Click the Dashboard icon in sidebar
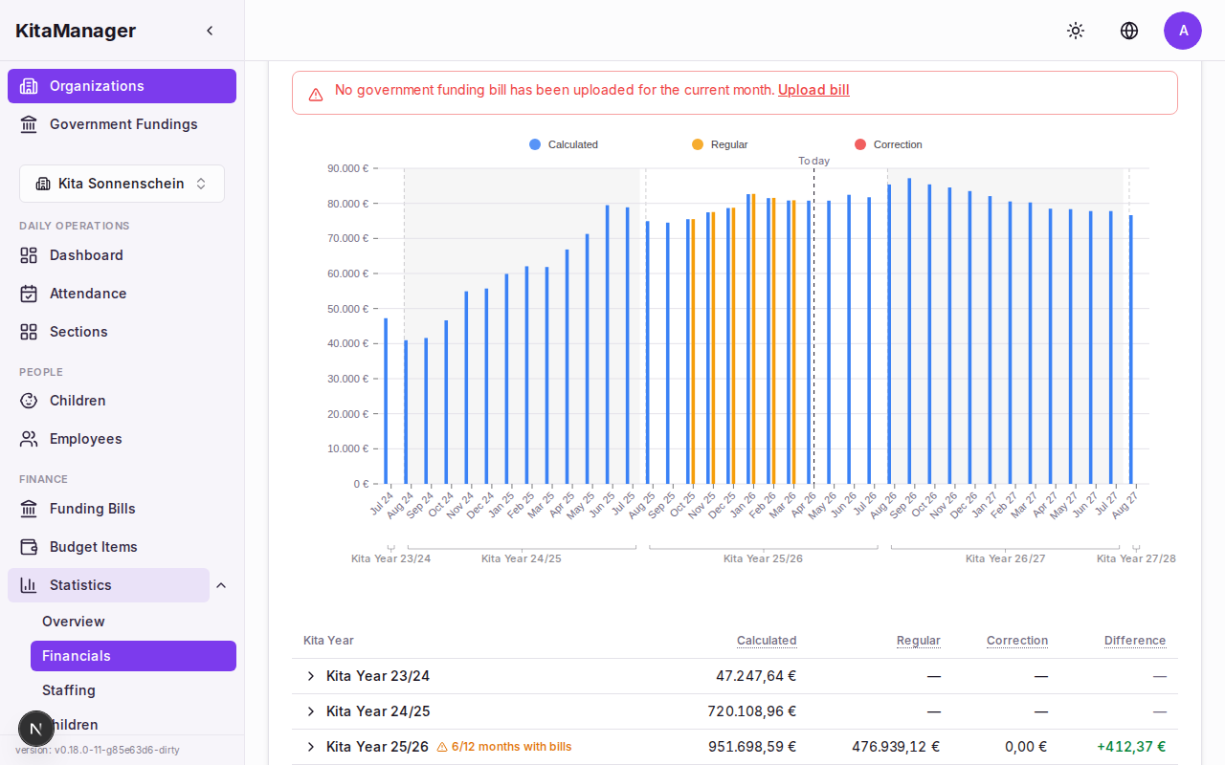The width and height of the screenshot is (1225, 765). click(29, 255)
